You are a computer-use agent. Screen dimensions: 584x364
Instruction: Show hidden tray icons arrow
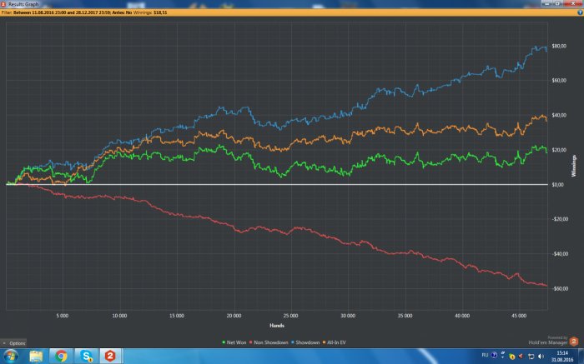503,356
